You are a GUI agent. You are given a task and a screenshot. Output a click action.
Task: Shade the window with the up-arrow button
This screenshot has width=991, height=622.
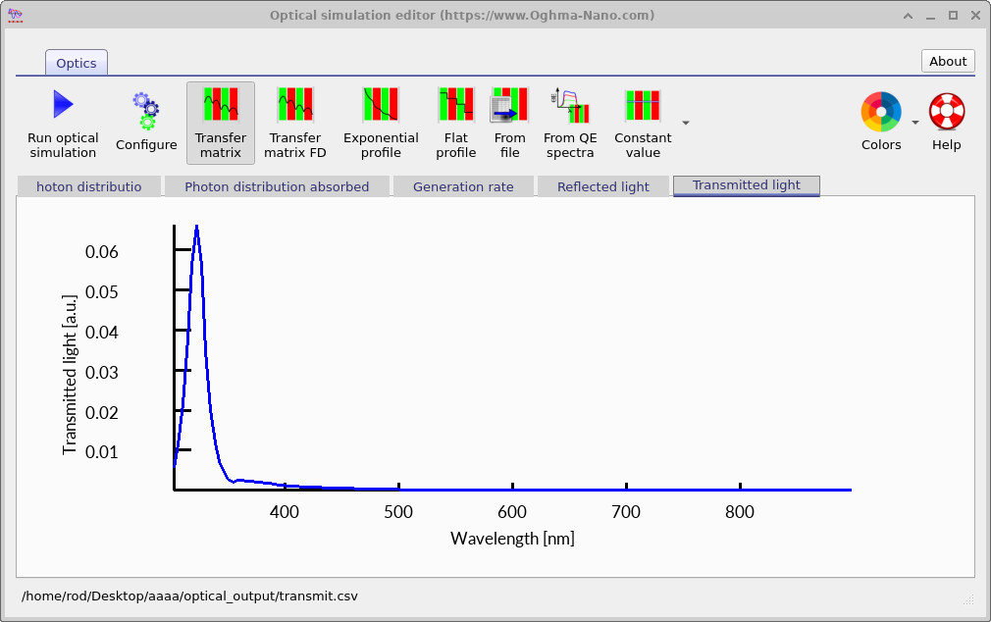tap(909, 16)
